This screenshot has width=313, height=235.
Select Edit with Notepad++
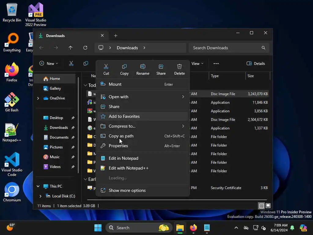click(x=143, y=168)
